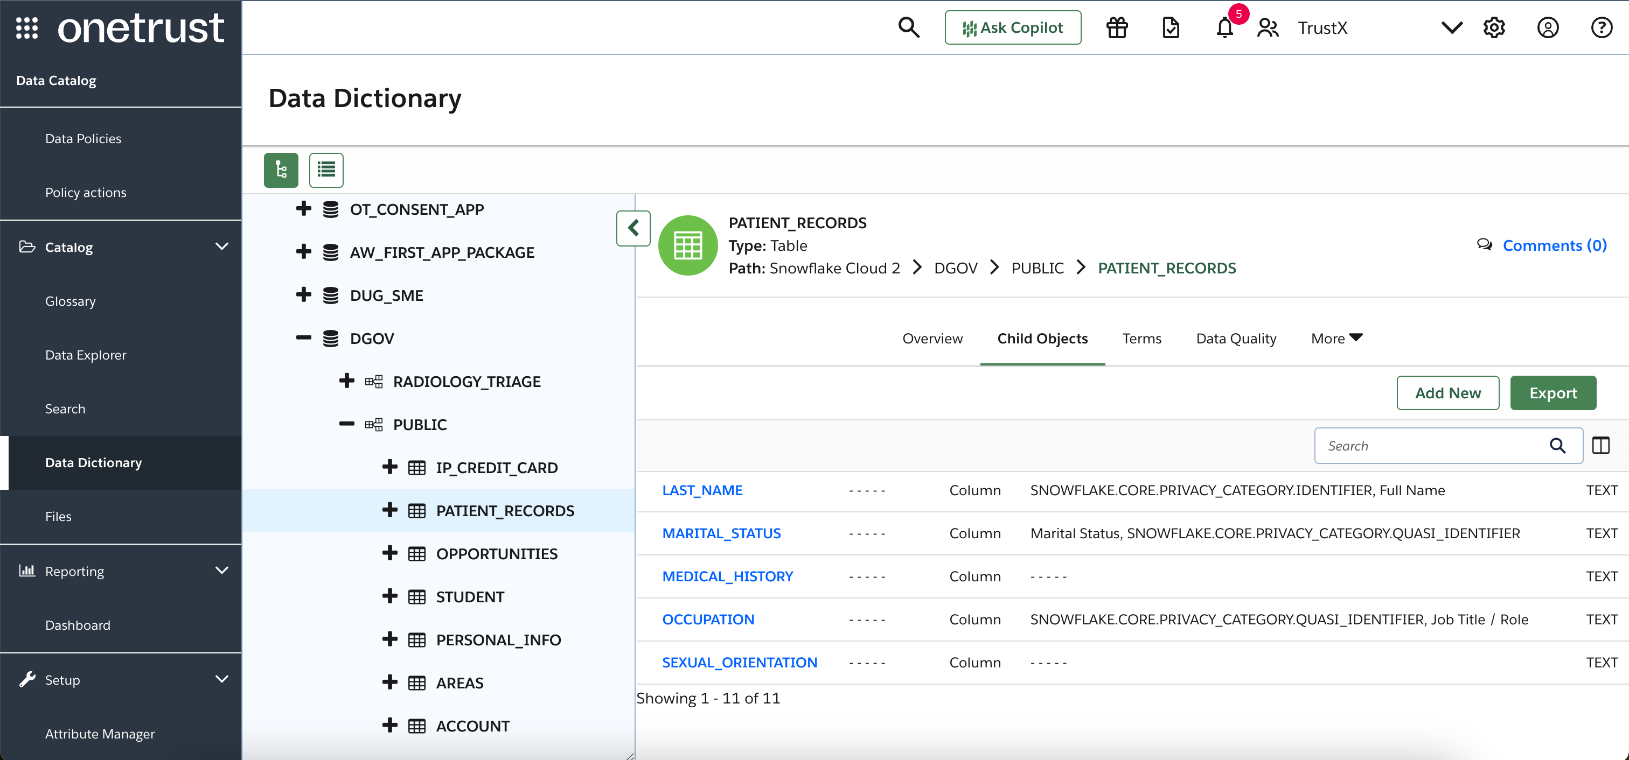Image resolution: width=1629 pixels, height=760 pixels.
Task: Collapse the Catalog section in the sidebar
Action: 221,247
